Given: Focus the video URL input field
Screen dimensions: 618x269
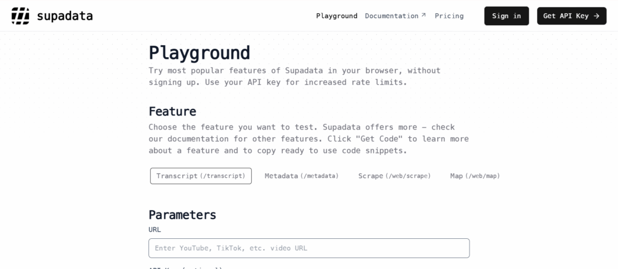Looking at the screenshot, I should pos(309,248).
